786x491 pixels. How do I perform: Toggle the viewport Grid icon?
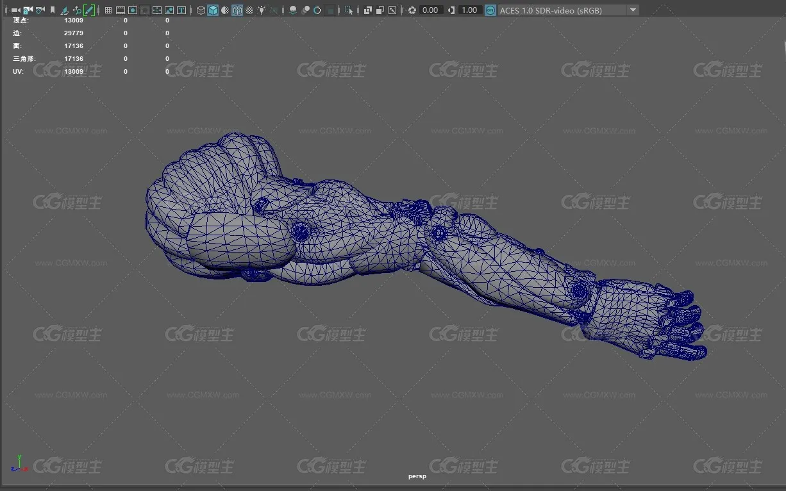[x=108, y=10]
